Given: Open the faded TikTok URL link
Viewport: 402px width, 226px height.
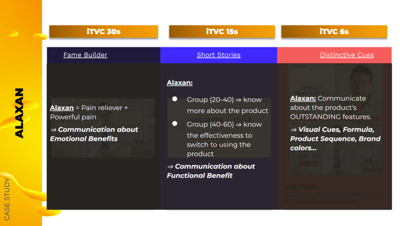Looking at the screenshot, I should (335, 197).
